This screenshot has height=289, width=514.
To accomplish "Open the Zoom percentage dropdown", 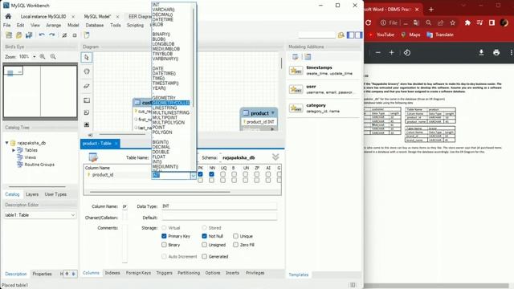I will [x=34, y=57].
